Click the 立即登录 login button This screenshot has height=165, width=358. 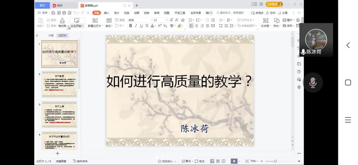tap(274, 4)
